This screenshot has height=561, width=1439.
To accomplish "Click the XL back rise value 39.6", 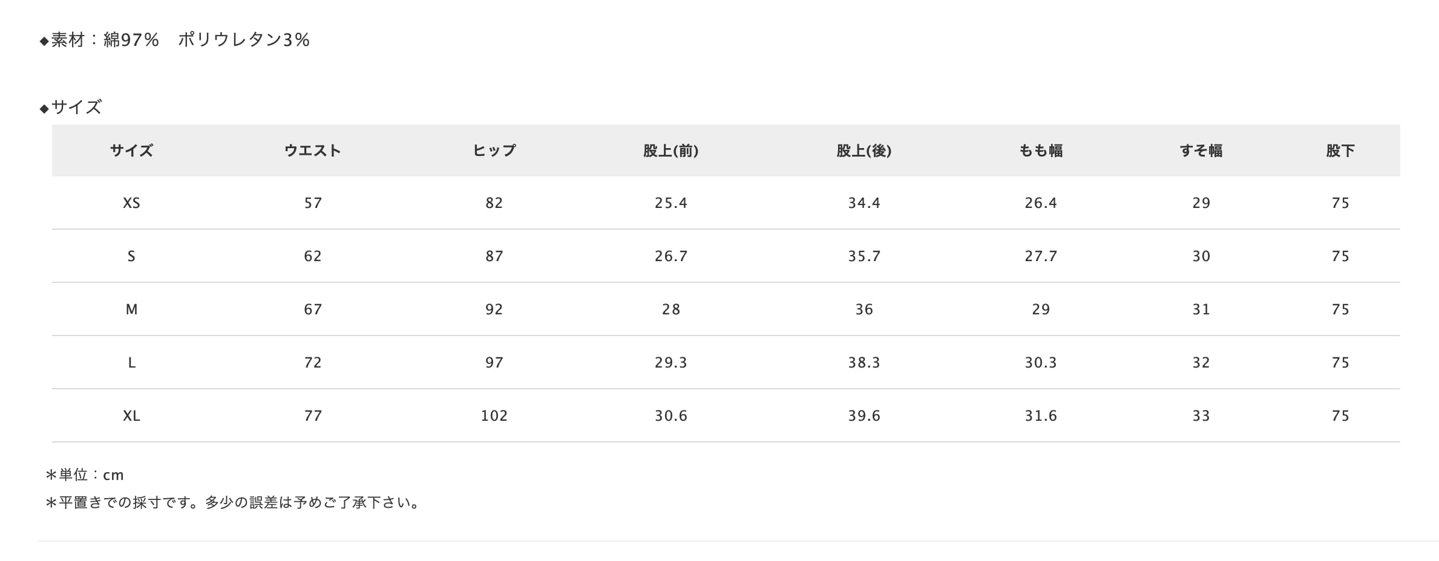I will 864,416.
